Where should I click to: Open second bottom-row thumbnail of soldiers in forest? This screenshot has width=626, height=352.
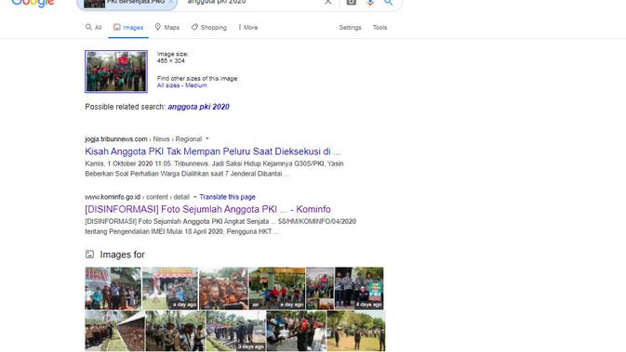point(176,332)
